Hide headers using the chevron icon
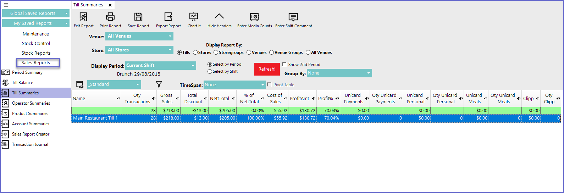This screenshot has width=564, height=193. 219,16
